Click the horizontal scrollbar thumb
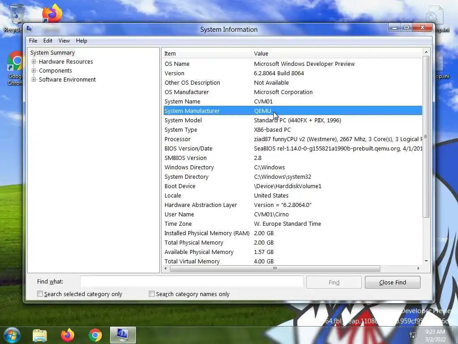 click(275, 268)
